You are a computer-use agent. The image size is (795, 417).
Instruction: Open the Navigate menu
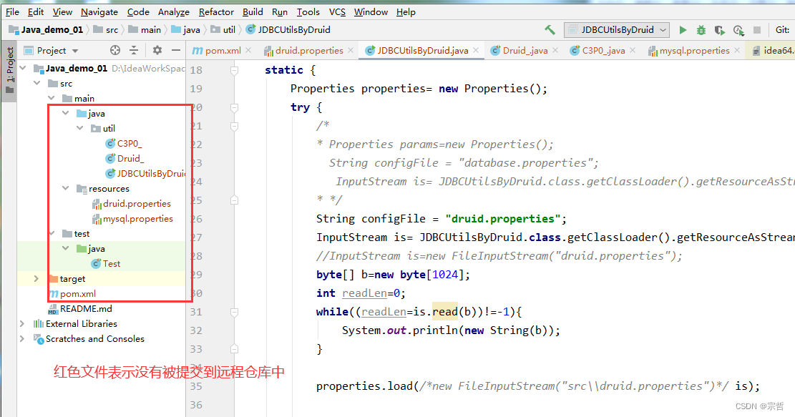pos(99,11)
